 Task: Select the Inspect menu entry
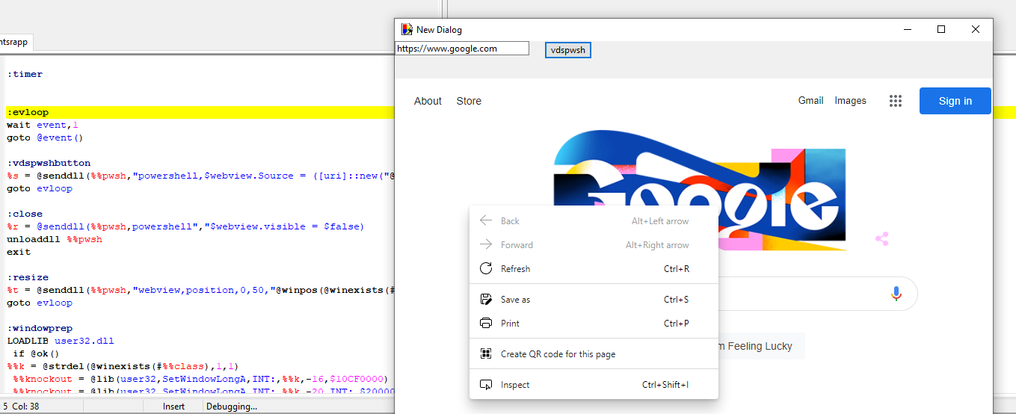(515, 385)
